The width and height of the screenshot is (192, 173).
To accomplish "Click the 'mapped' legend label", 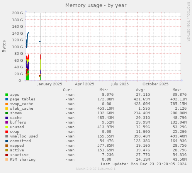I will pyautogui.click(x=17, y=146).
